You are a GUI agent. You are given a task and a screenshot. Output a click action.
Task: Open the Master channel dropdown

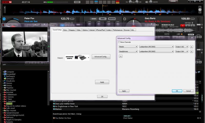128,47
